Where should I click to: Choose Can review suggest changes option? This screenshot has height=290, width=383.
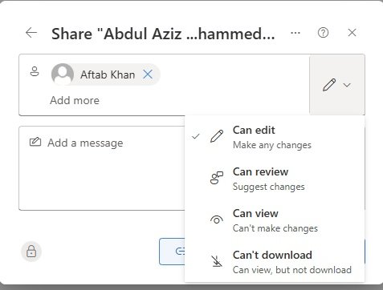point(275,179)
